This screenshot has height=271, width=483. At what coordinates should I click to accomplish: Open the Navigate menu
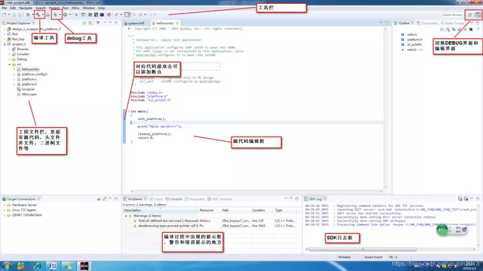tap(25, 8)
